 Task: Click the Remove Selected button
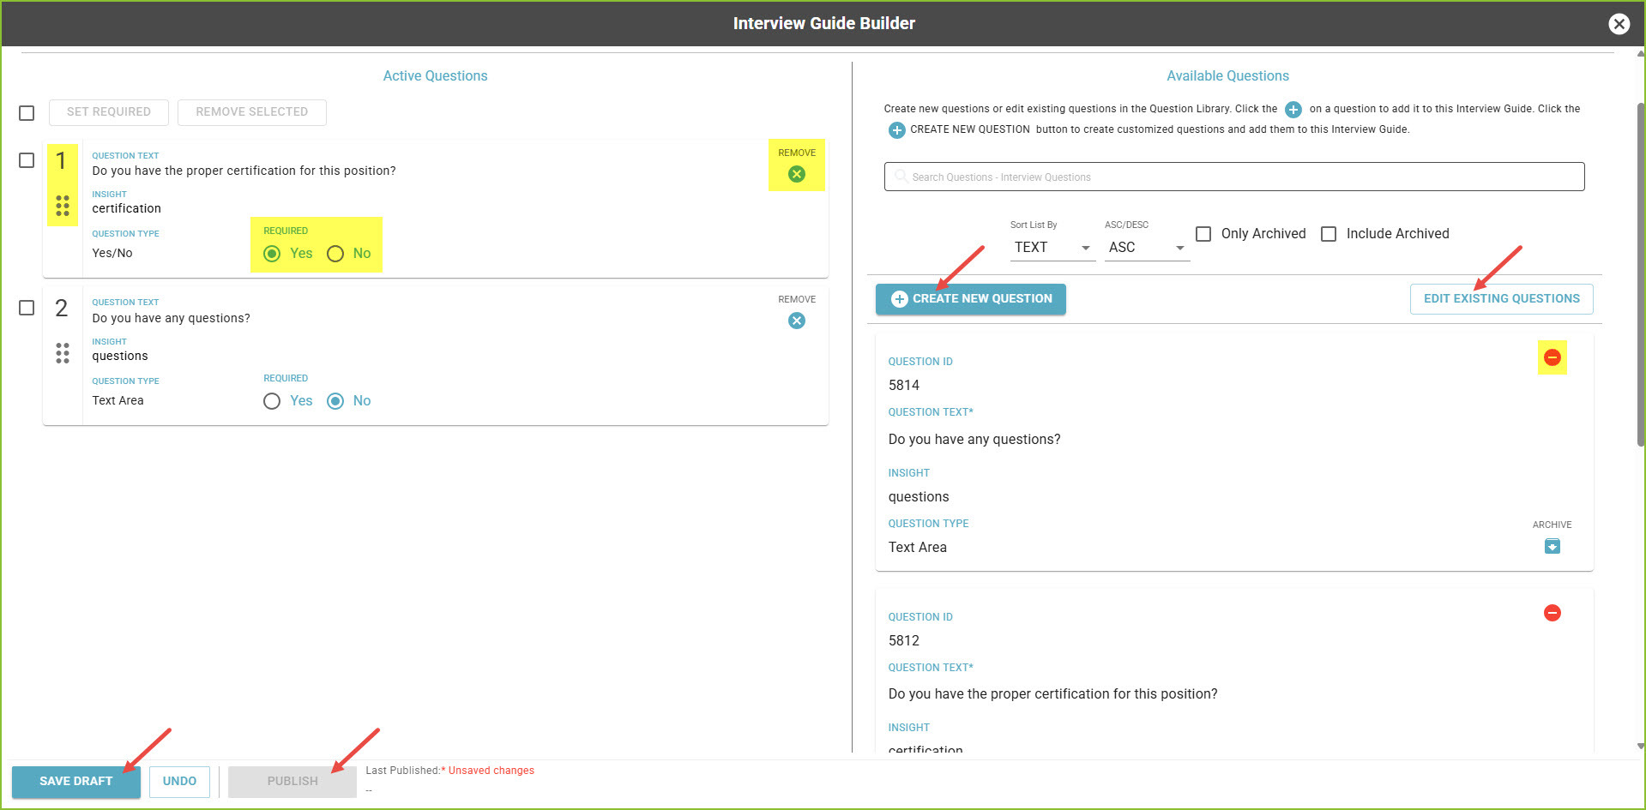pyautogui.click(x=252, y=112)
